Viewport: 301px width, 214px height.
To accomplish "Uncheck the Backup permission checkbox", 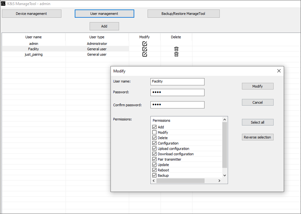I will 154,175.
